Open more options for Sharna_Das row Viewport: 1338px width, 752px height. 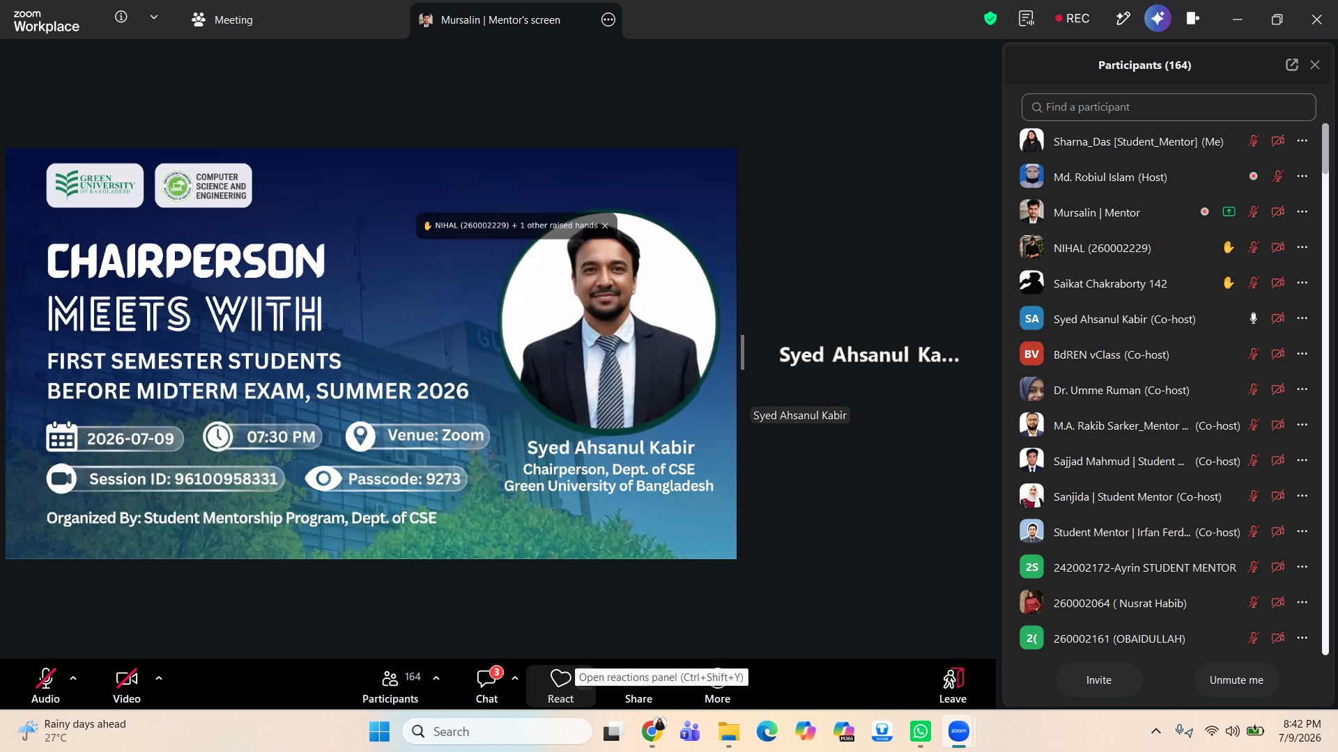pos(1302,141)
